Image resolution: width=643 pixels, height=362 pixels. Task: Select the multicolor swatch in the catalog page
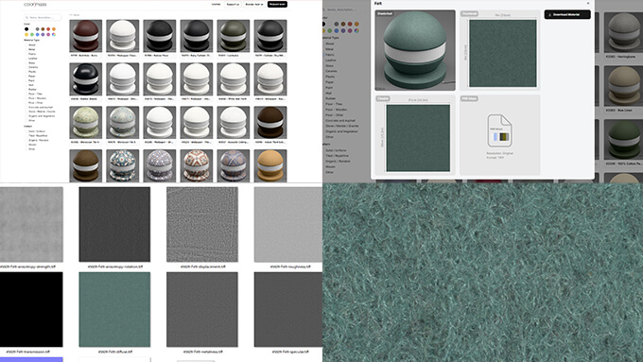(53, 34)
